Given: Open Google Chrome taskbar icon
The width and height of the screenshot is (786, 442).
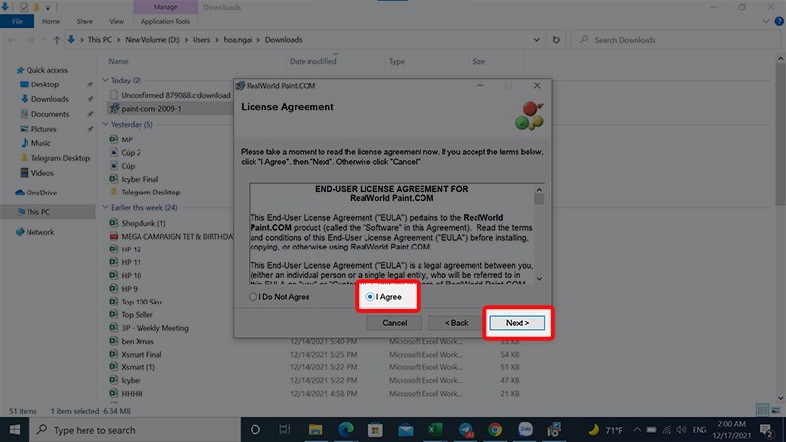Looking at the screenshot, I should [495, 429].
